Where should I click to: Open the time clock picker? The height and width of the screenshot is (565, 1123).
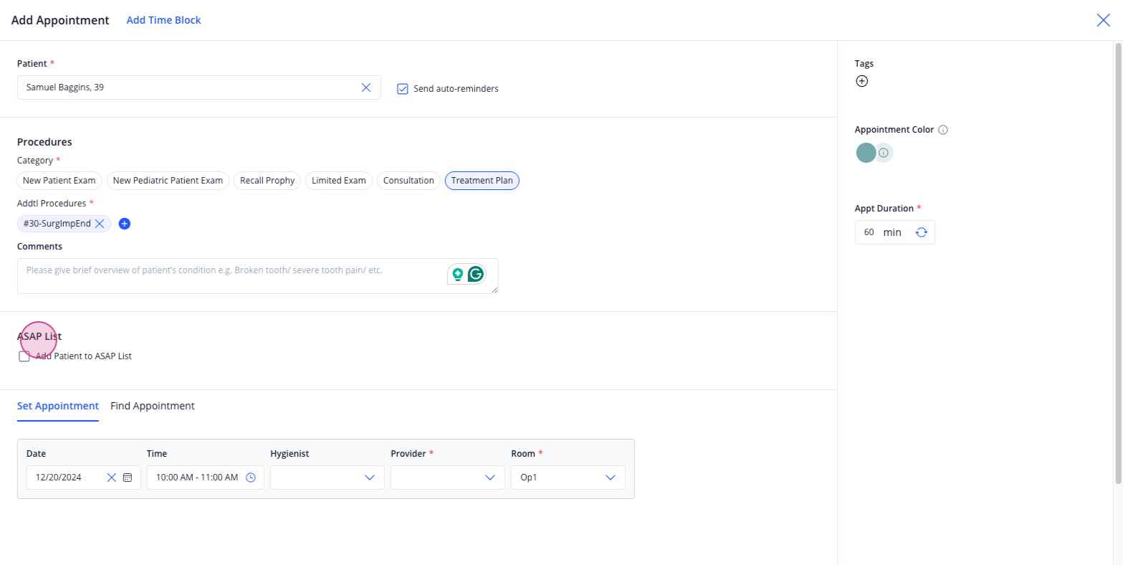251,478
